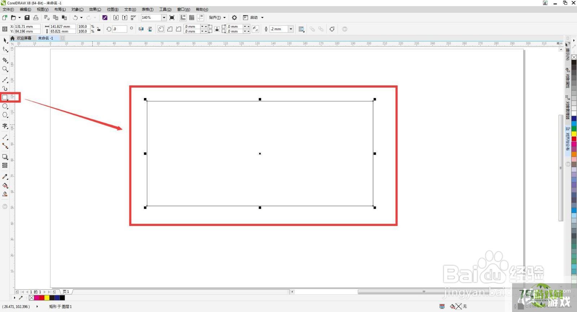Click the Mirror horizontally icon
Viewport: 577px width, 312px height.
141,29
